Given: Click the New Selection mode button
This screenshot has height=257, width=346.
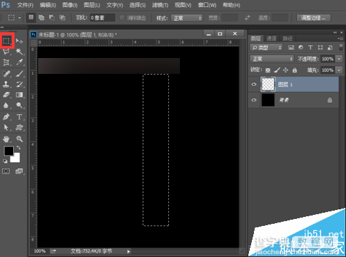Looking at the screenshot, I should tap(31, 17).
